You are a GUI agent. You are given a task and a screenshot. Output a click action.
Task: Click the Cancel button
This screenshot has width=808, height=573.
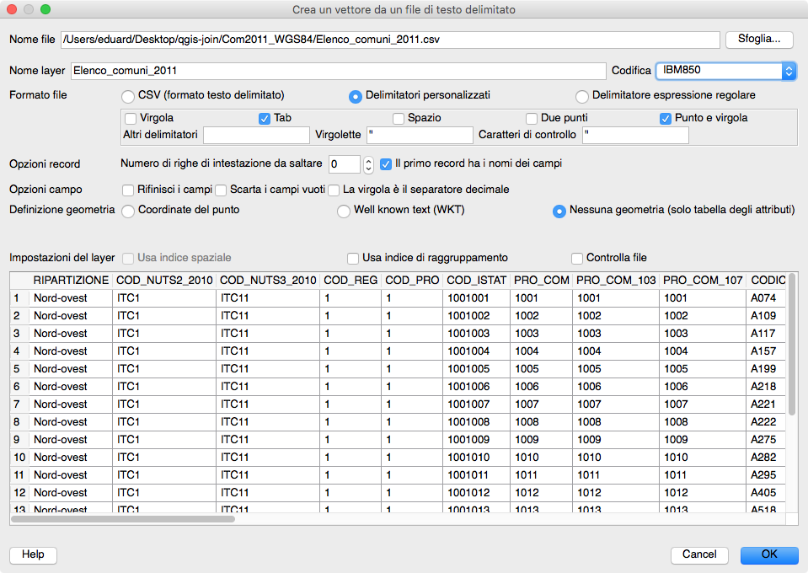pyautogui.click(x=699, y=555)
